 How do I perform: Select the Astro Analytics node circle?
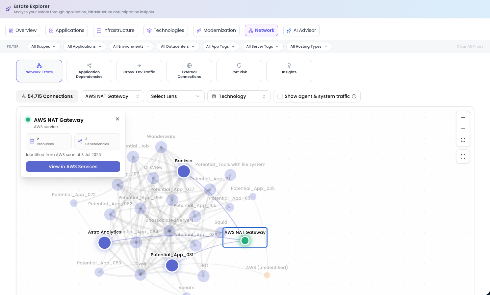tap(105, 243)
